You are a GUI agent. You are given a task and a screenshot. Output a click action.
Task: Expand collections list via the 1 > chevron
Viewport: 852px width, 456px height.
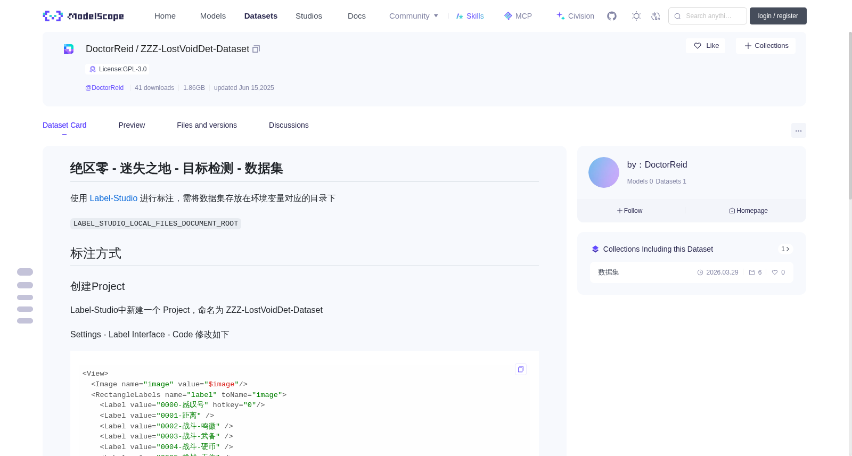[785, 249]
